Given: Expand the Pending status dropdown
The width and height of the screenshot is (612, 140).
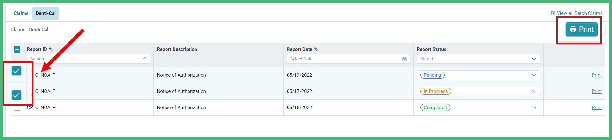Looking at the screenshot, I should pyautogui.click(x=478, y=75).
